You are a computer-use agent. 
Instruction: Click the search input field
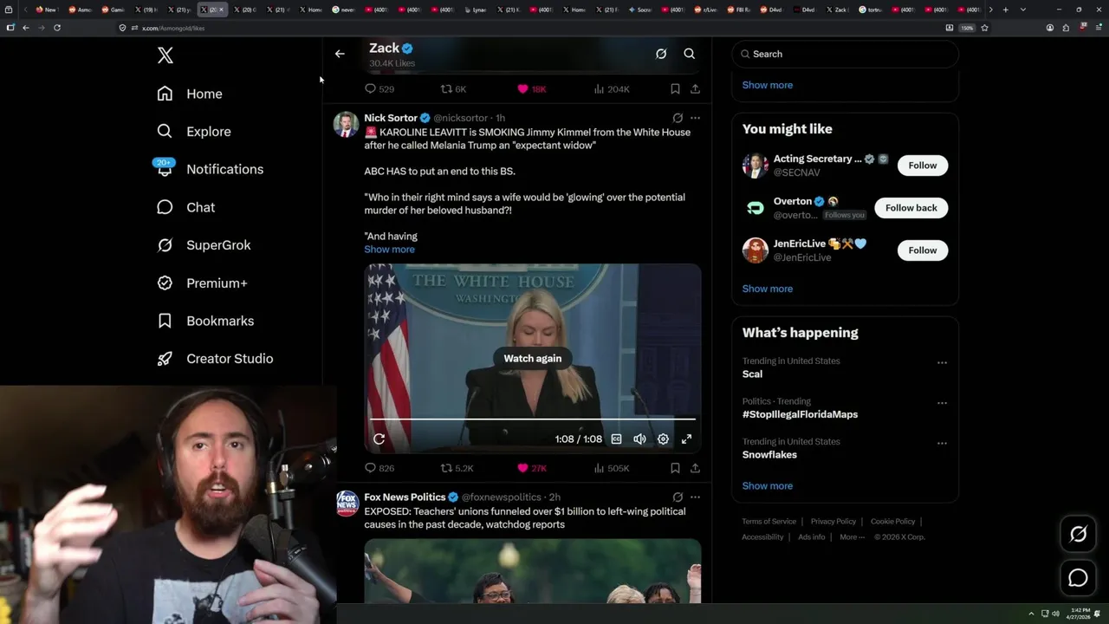tap(845, 54)
